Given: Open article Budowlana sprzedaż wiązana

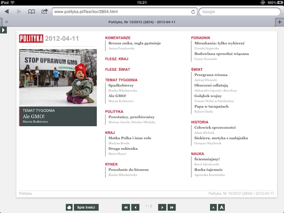Looking at the screenshot, I should (222, 54).
